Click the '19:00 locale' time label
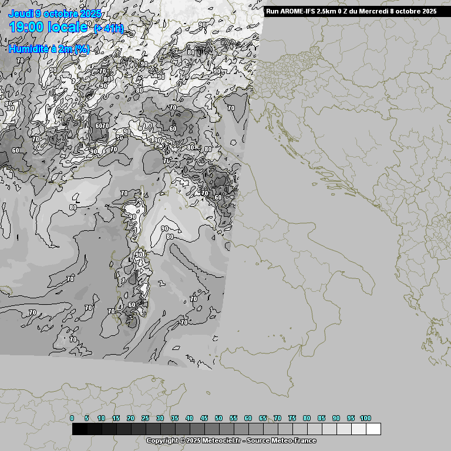The width and height of the screenshot is (451, 451). tap(49, 28)
